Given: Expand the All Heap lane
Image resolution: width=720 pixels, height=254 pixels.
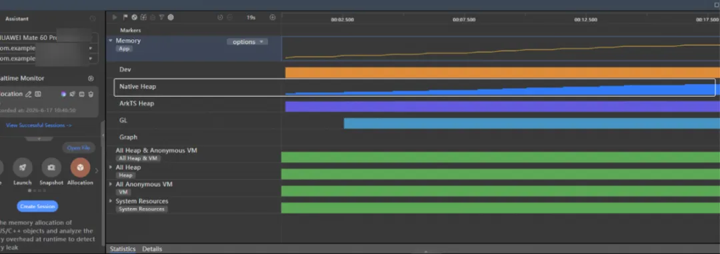Looking at the screenshot, I should (110, 167).
